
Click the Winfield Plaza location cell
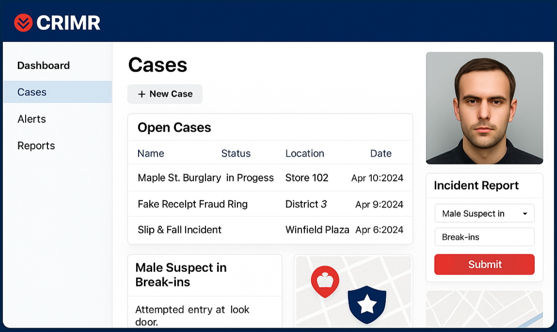[317, 230]
